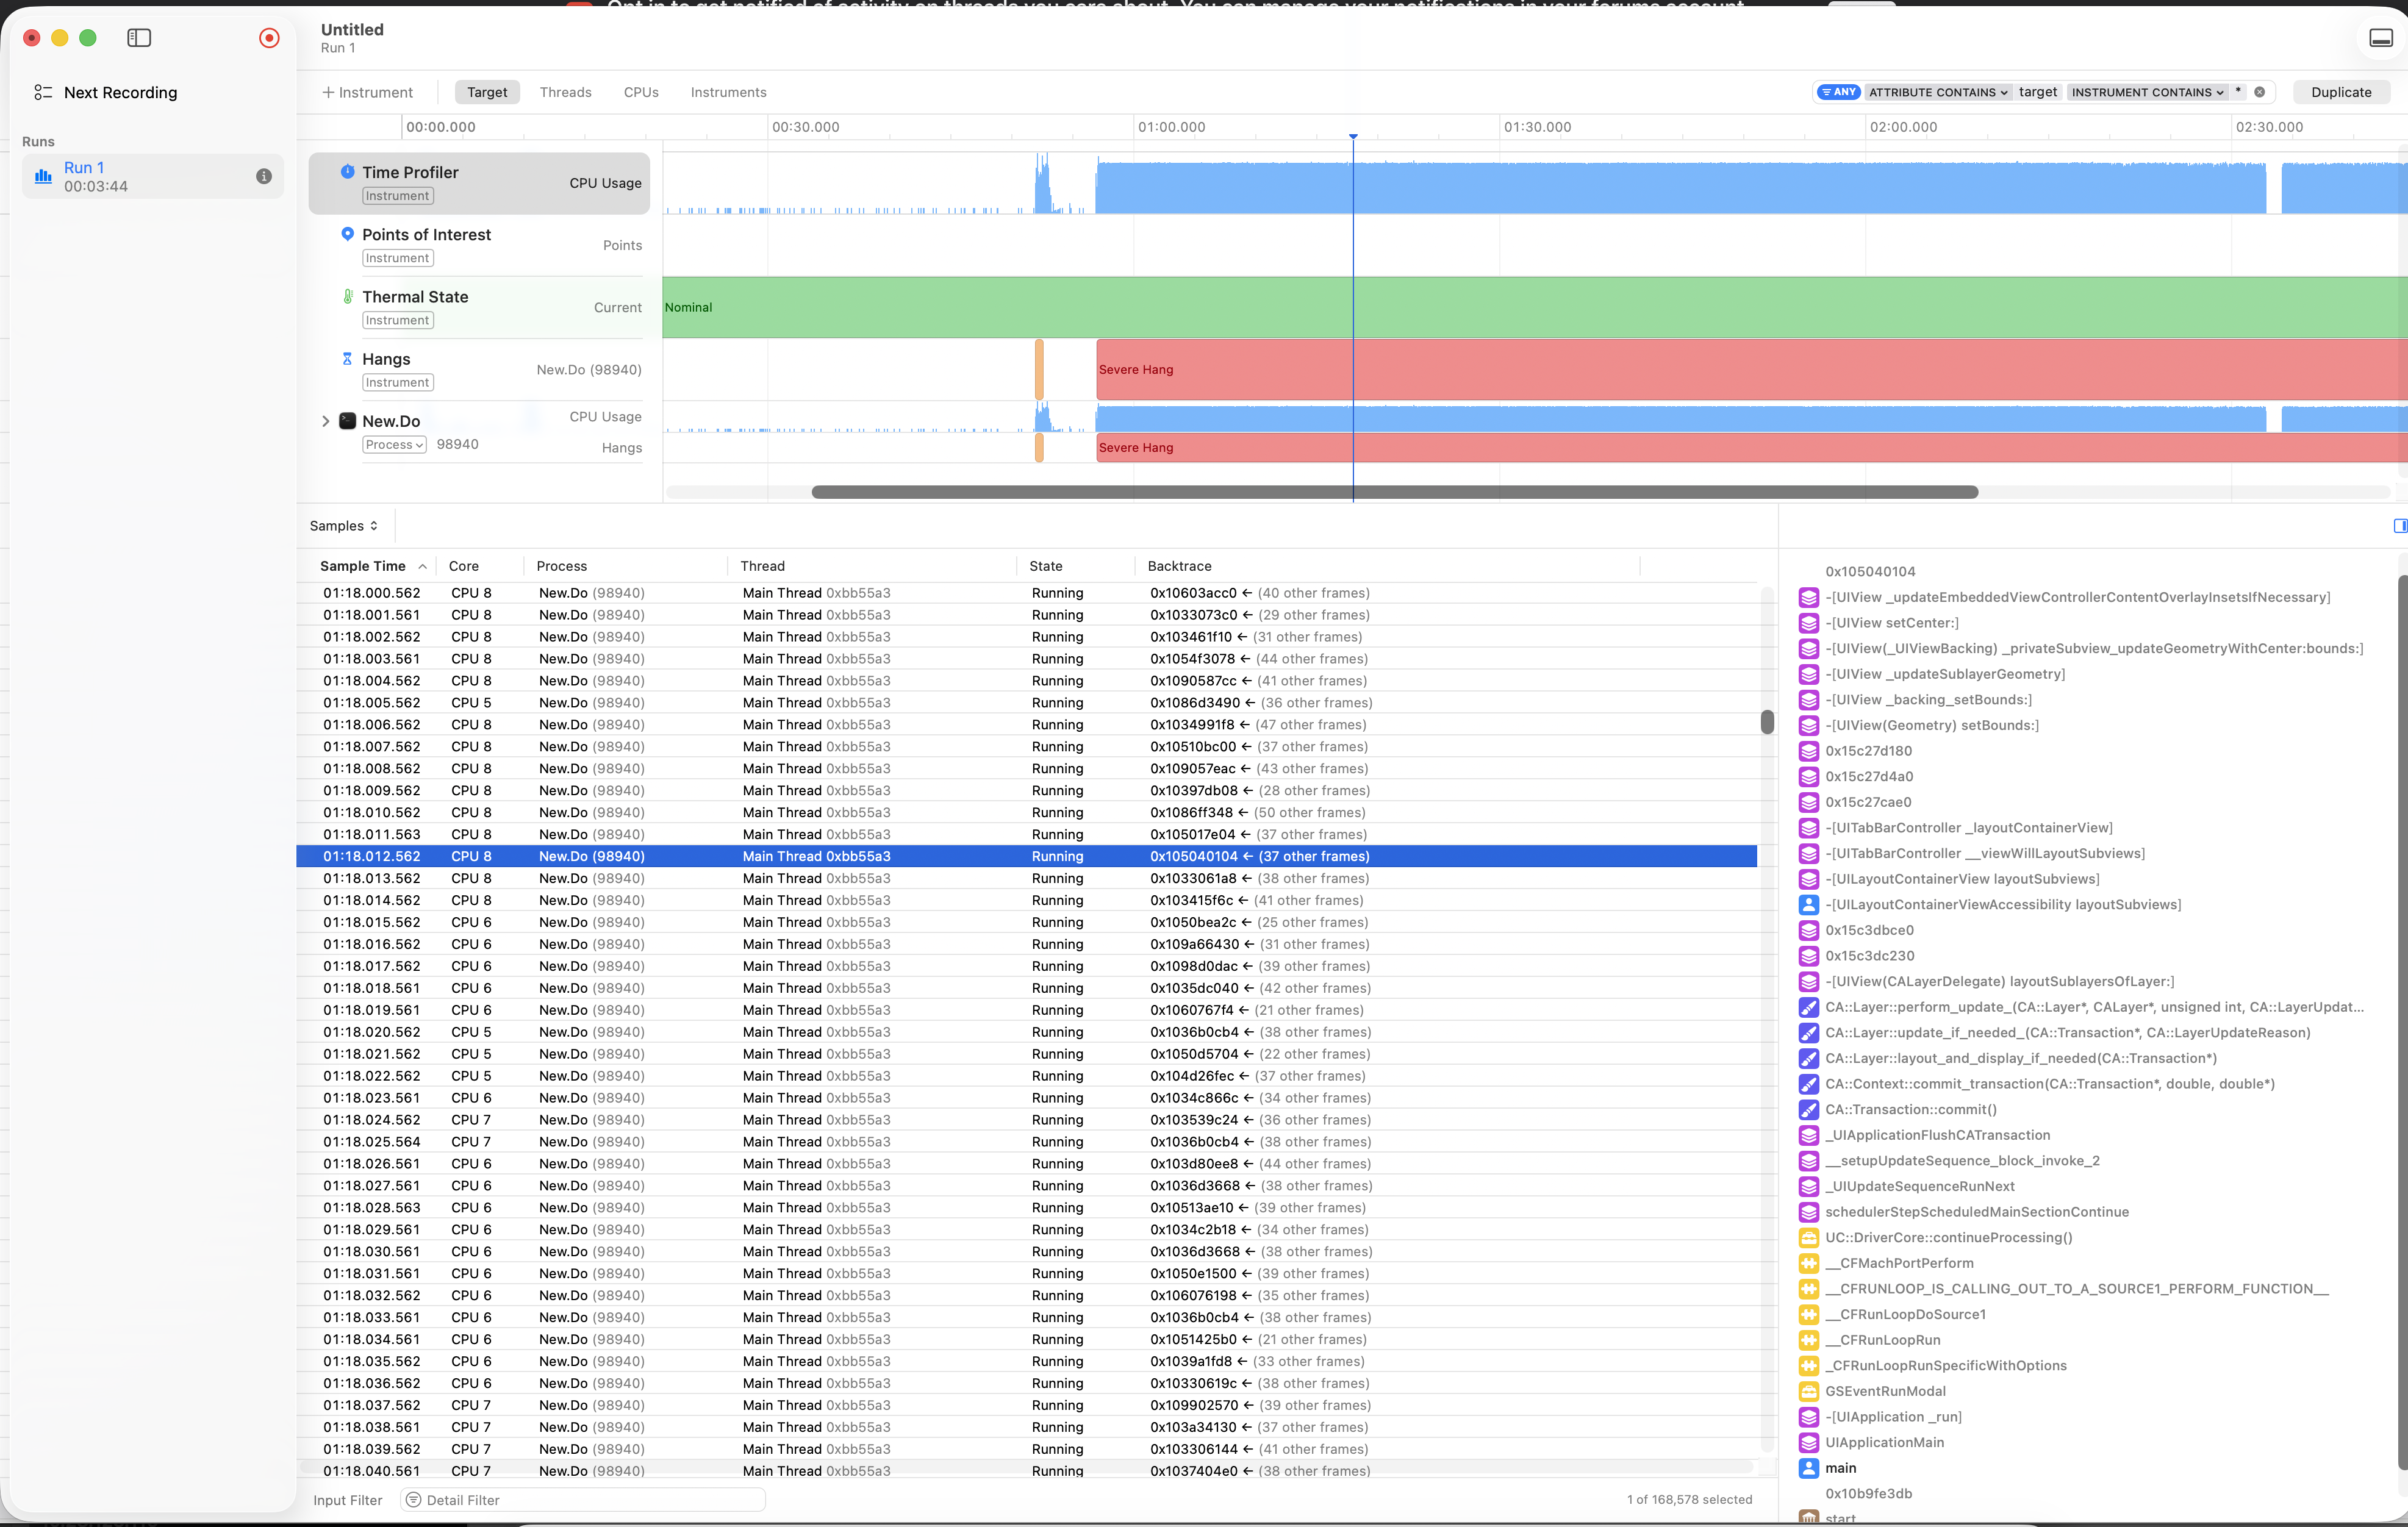
Task: Click the Detail Filter input field
Action: (x=583, y=1500)
